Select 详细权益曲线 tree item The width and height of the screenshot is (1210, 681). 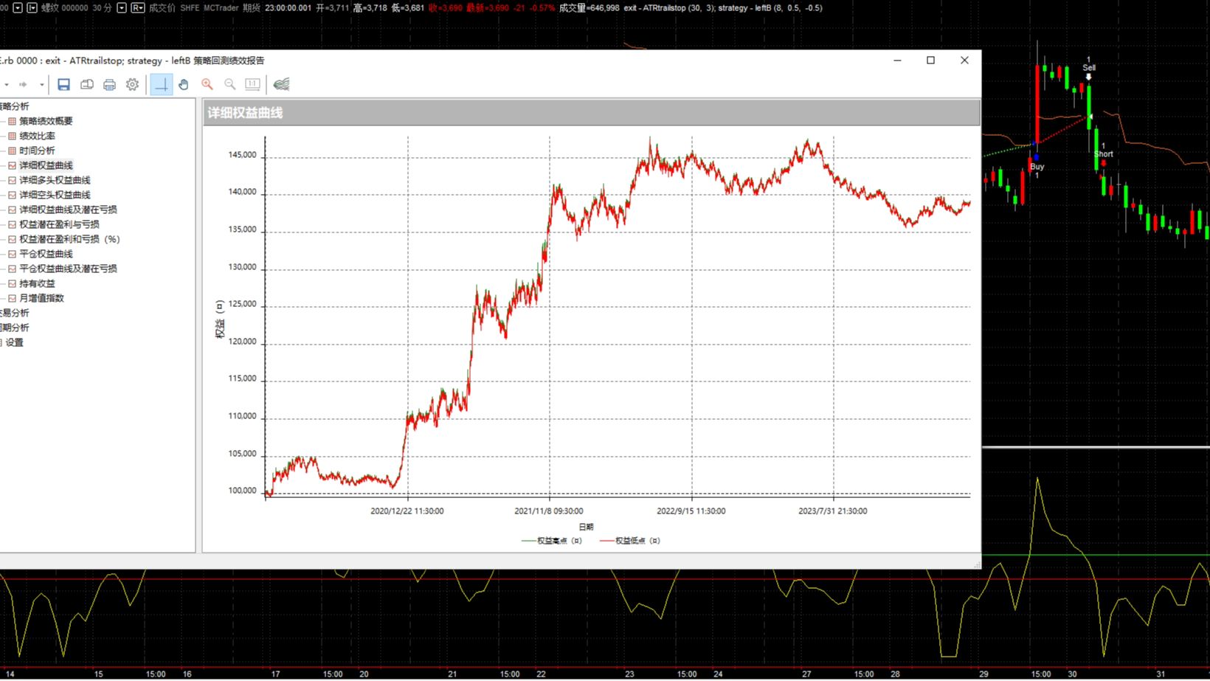coord(46,165)
